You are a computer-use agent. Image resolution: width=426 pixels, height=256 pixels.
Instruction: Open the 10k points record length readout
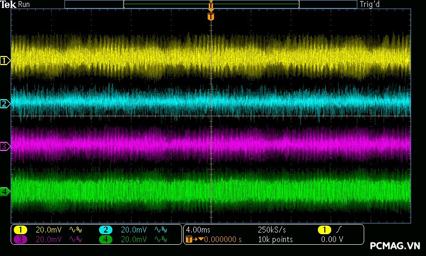(x=275, y=239)
